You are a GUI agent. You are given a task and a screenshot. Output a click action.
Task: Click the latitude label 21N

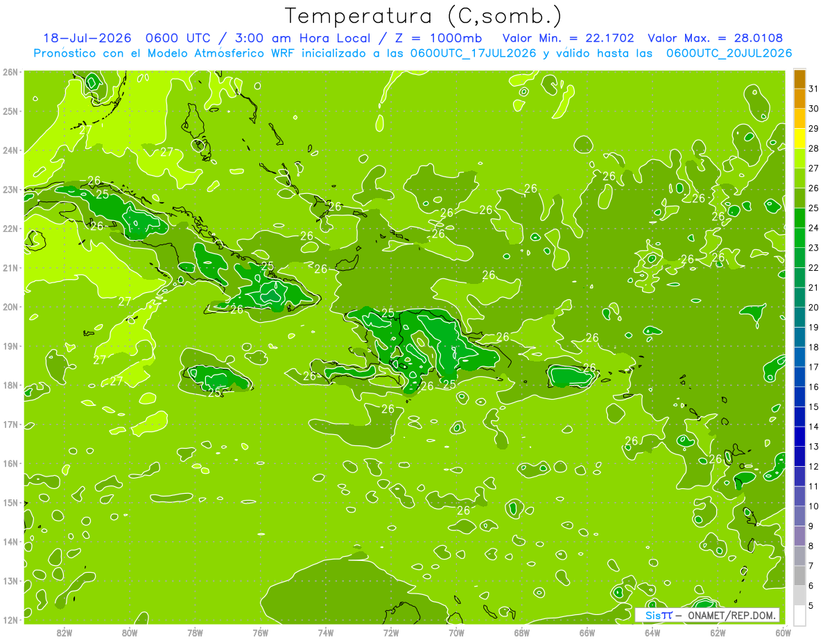[10, 267]
